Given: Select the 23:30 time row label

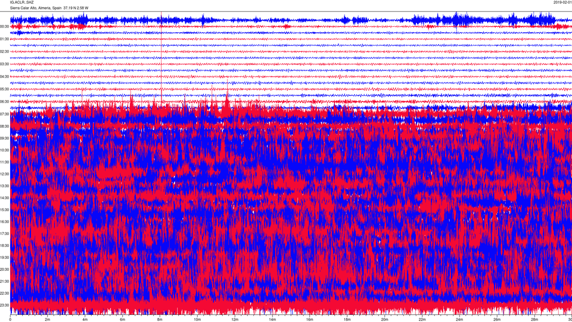Looking at the screenshot, I should [4, 305].
